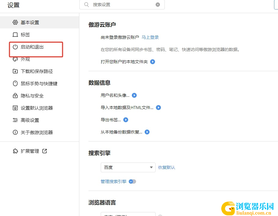Click the 浏览器语言 heading
Screen dimensions: 278x216
coord(102,203)
